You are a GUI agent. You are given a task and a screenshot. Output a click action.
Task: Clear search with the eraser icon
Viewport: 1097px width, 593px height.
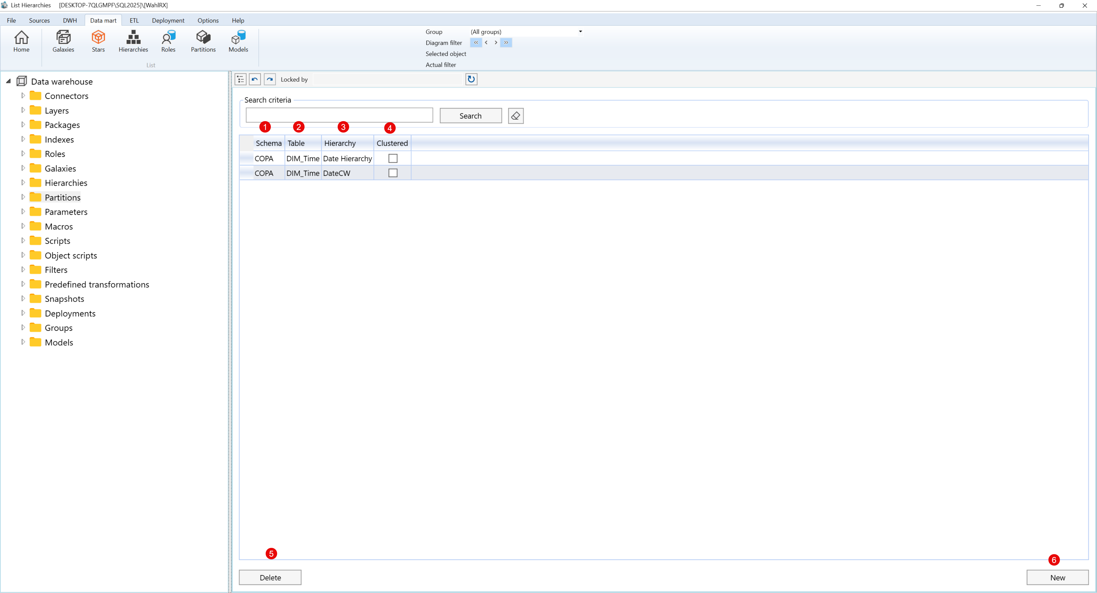(515, 116)
